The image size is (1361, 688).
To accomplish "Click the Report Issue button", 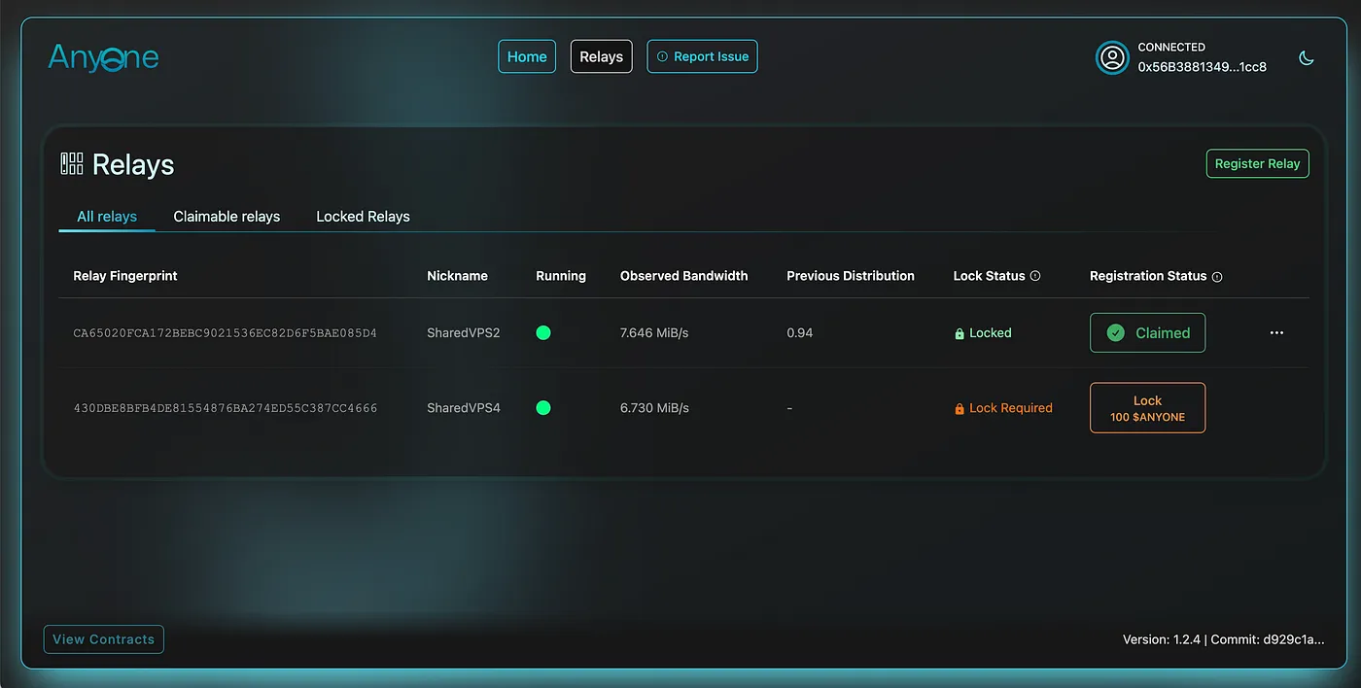I will [x=702, y=56].
